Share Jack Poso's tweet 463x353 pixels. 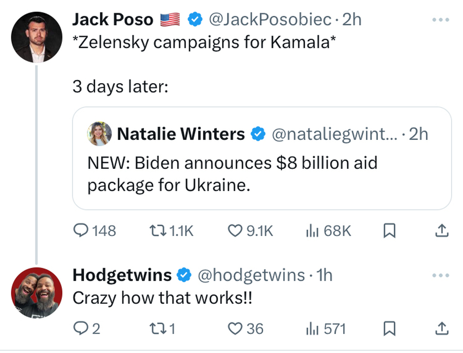pyautogui.click(x=442, y=231)
